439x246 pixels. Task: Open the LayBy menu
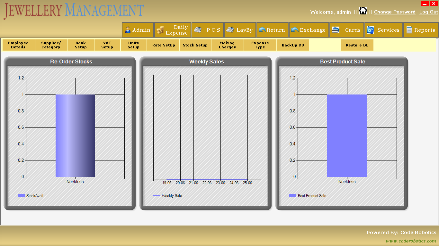pos(240,30)
